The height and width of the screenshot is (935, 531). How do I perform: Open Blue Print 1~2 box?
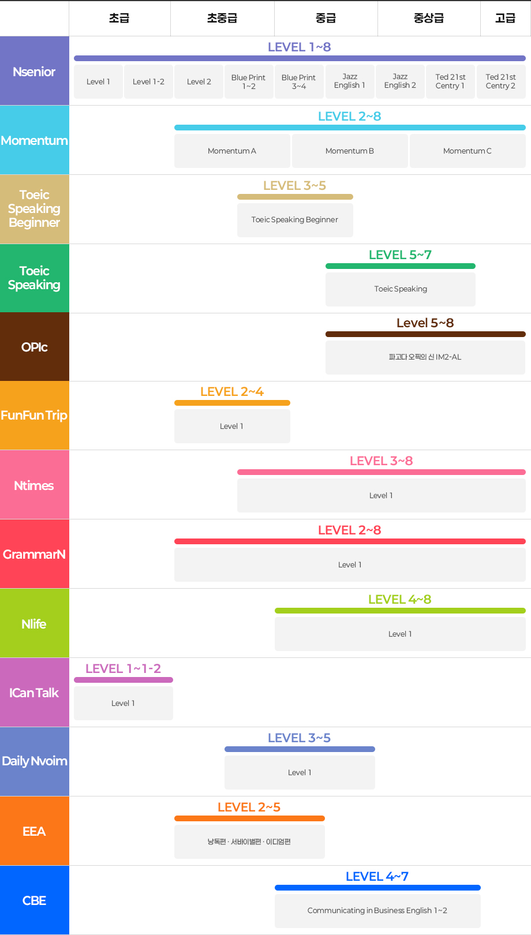248,81
